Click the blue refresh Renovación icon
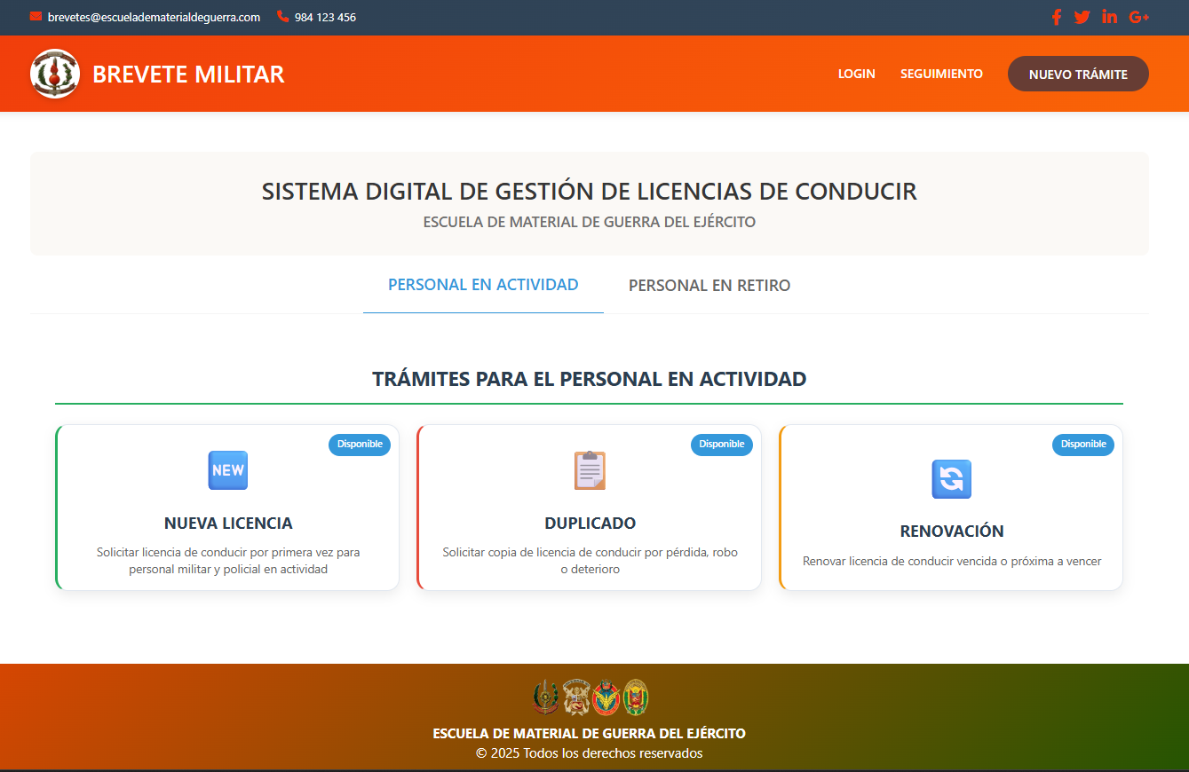1189x772 pixels. (951, 479)
